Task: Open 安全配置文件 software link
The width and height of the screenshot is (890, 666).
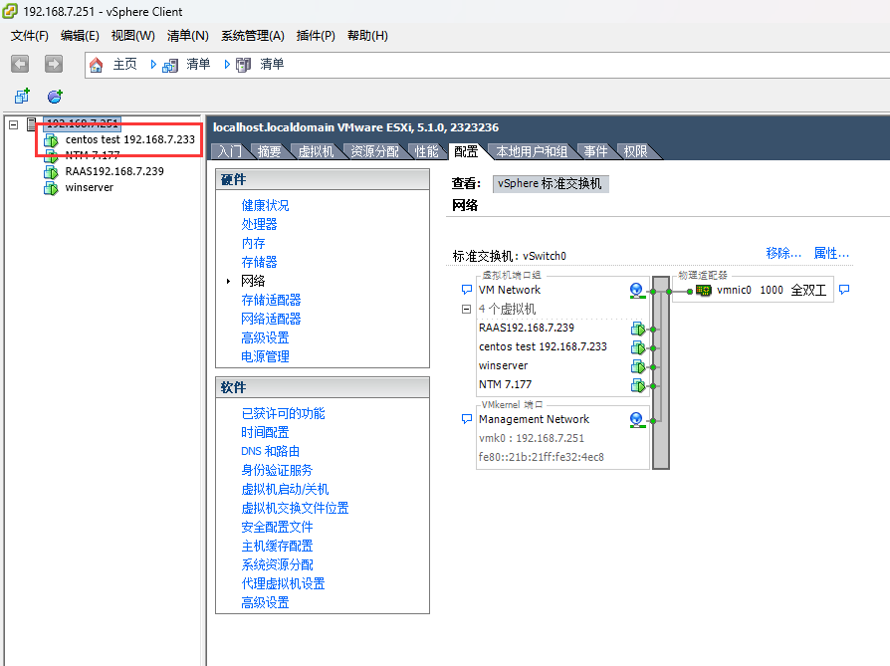Action: tap(277, 528)
